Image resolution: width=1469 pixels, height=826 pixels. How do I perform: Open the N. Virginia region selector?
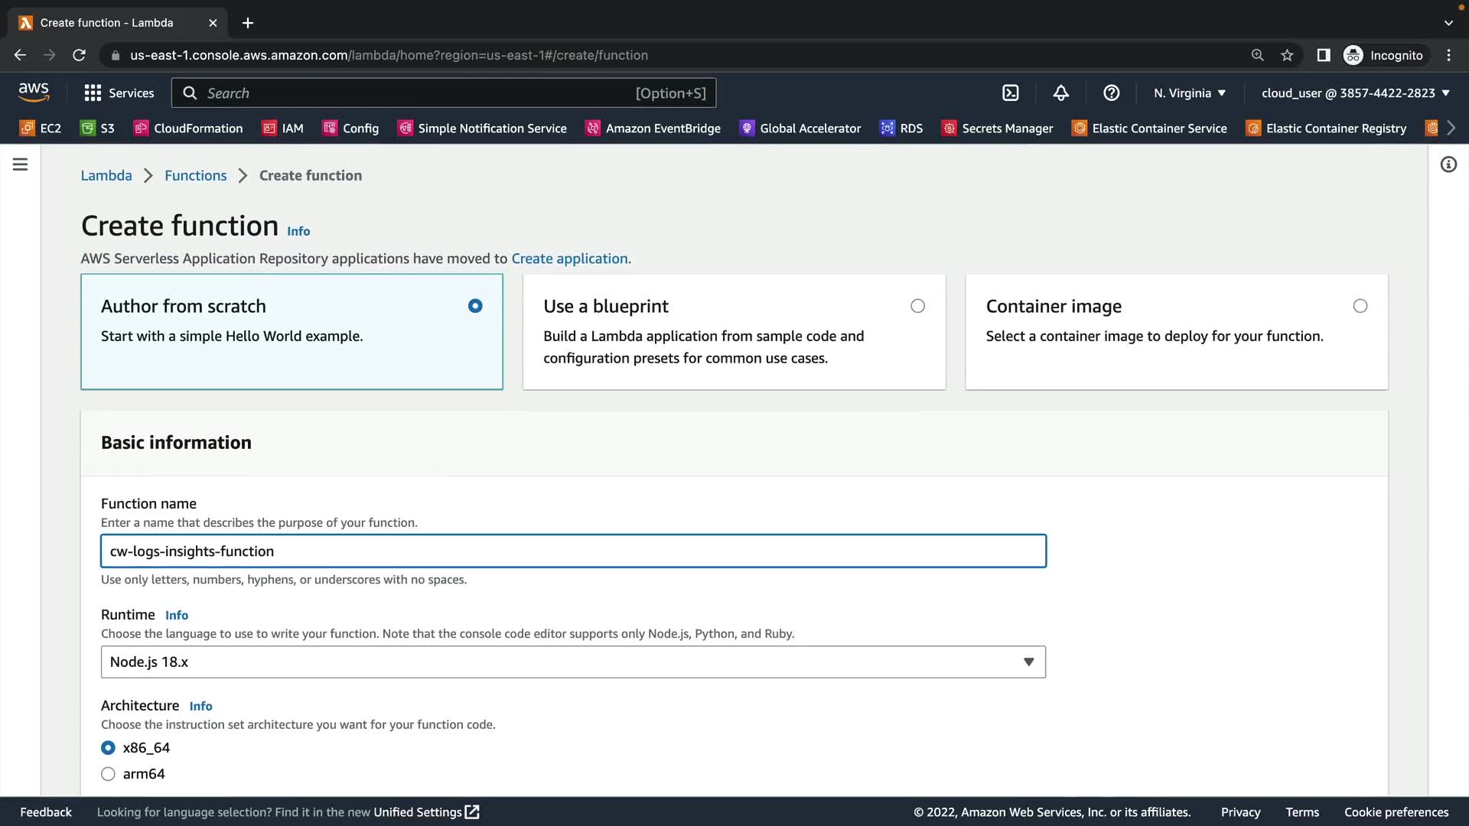tap(1189, 93)
